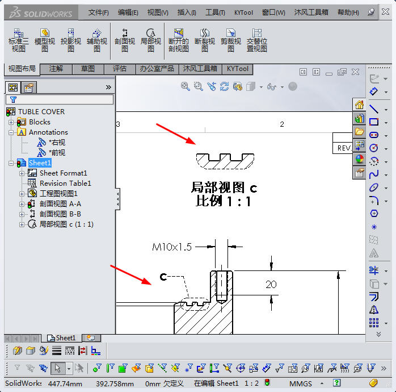Switch to the 注解 tab
The width and height of the screenshot is (396, 392).
pos(56,69)
